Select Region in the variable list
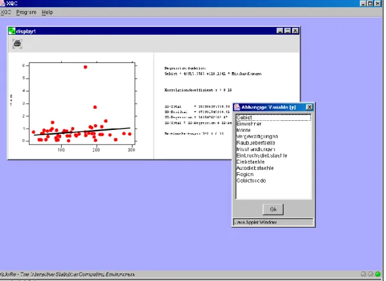The width and height of the screenshot is (386, 281). click(x=273, y=174)
